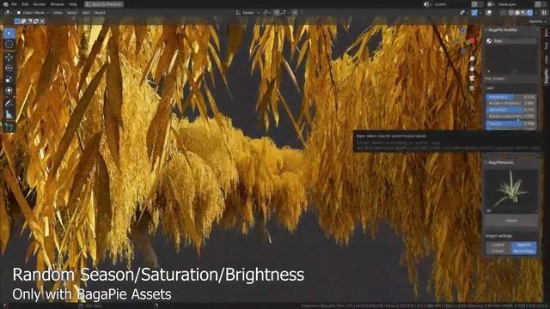
Task: Open the Render menu
Action: 40,4
